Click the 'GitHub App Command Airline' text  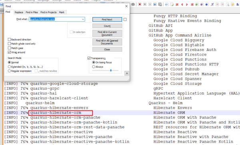pyautogui.click(x=180, y=35)
